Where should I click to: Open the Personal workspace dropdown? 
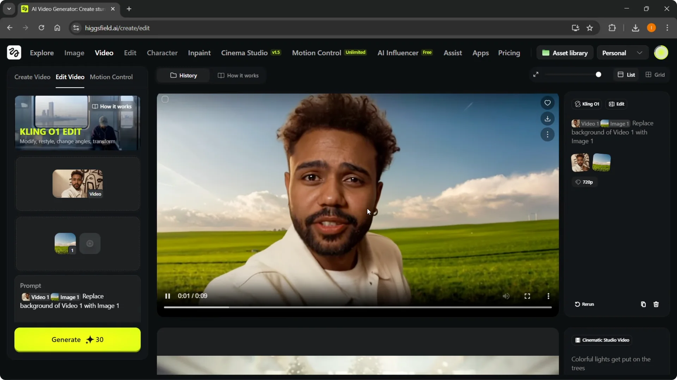point(622,52)
